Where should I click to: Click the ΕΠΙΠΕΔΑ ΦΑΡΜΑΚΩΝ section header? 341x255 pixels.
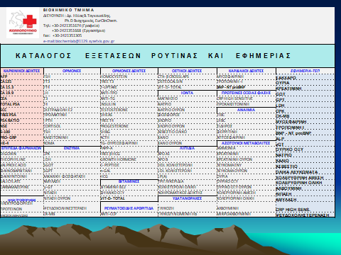21,148
